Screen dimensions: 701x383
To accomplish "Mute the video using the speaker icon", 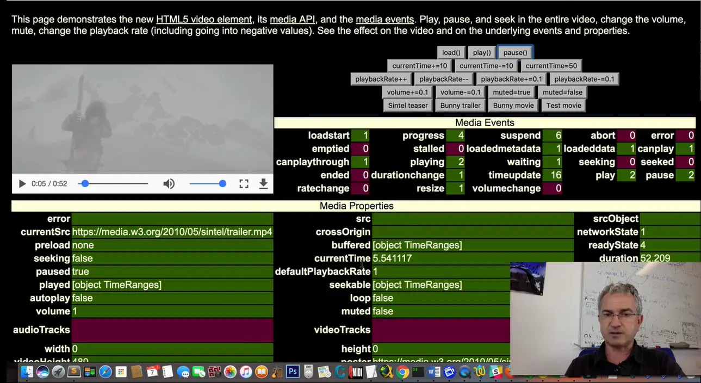I will pos(169,184).
